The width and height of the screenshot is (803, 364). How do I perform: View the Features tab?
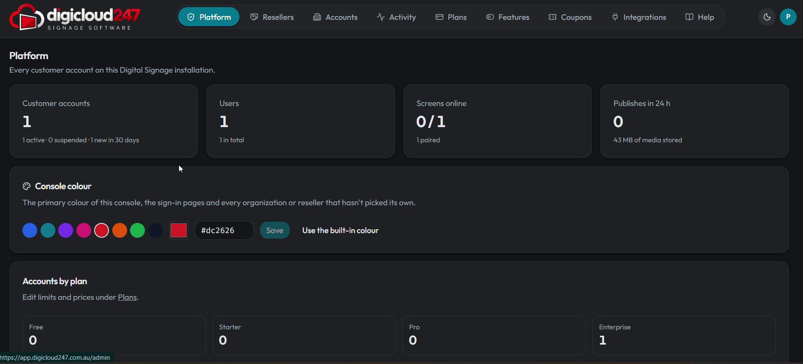tap(508, 17)
